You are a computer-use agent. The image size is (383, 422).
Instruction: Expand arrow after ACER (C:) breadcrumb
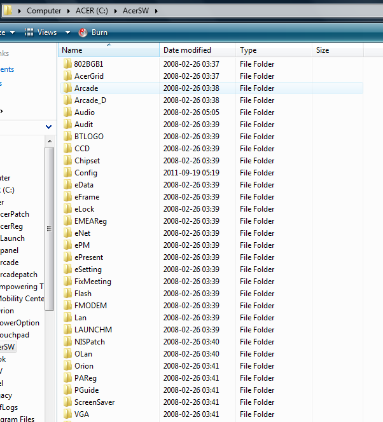coord(115,11)
